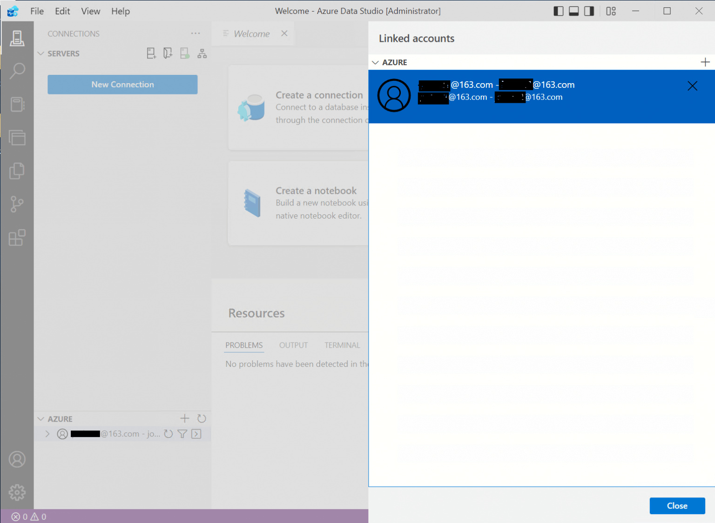715x523 pixels.
Task: Open terminal icon on the 163.com account row
Action: point(196,434)
